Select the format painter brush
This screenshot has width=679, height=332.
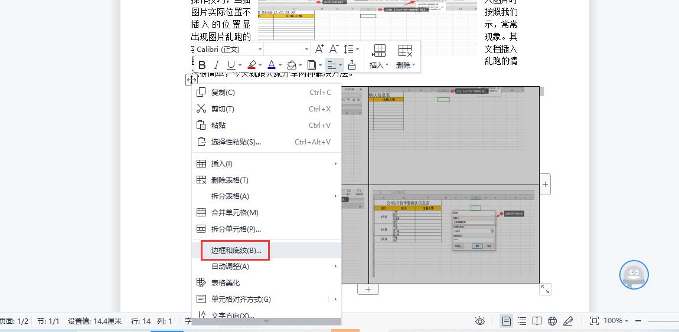[x=352, y=65]
